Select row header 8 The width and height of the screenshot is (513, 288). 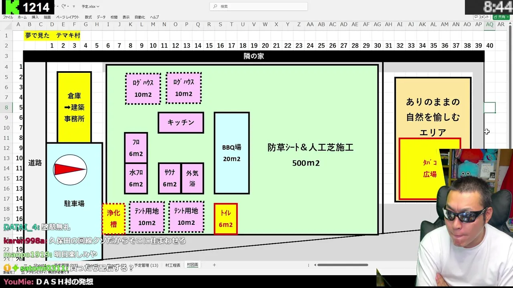[6, 107]
